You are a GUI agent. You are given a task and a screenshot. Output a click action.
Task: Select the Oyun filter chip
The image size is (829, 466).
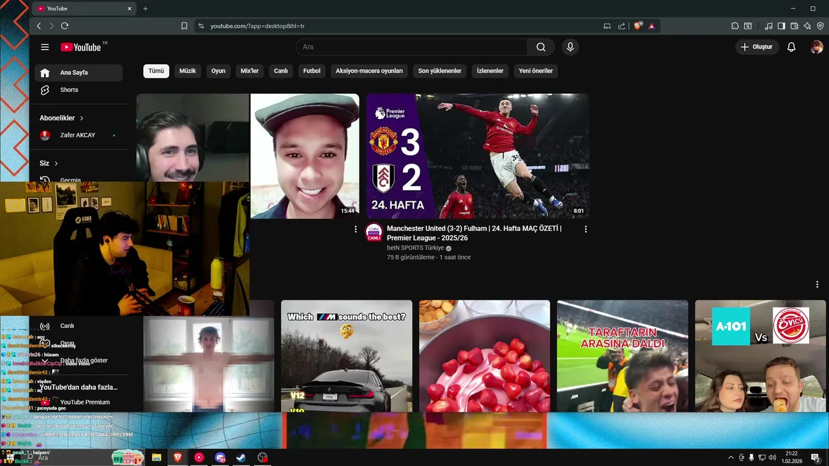(218, 71)
